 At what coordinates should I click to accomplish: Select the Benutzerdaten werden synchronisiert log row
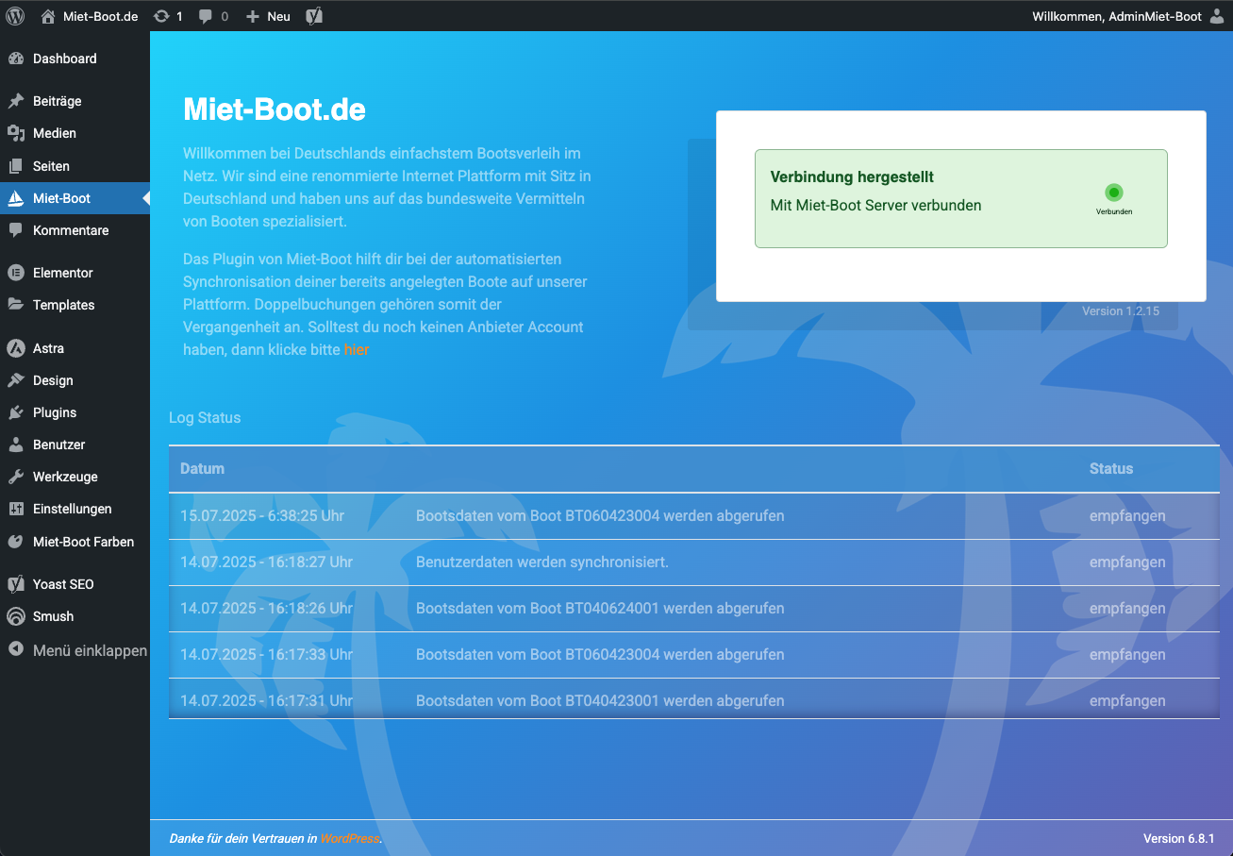coord(542,562)
